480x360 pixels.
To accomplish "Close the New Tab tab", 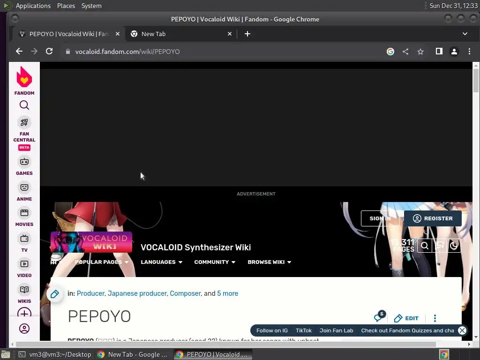I will pyautogui.click(x=230, y=34).
